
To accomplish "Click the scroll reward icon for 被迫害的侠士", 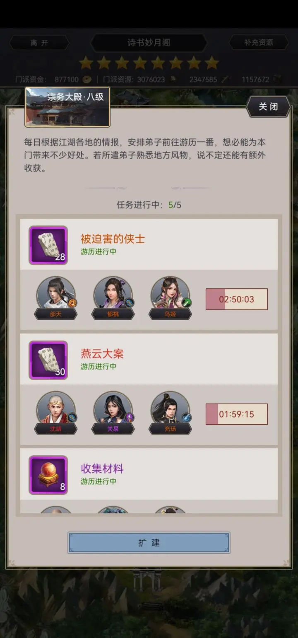I will (x=48, y=245).
